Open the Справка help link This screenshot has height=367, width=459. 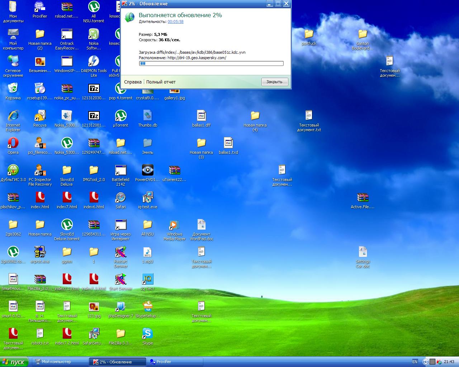[133, 82]
